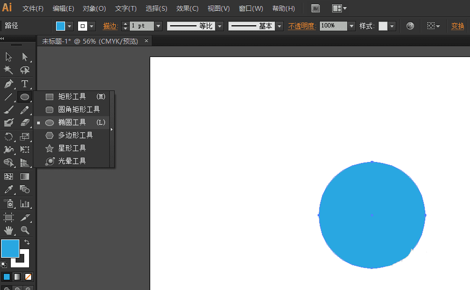Click the 变换 link
The height and width of the screenshot is (290, 470).
coord(458,26)
